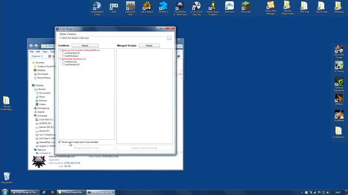Check modFriendlyHUD under the player script conflict

(x=64, y=65)
